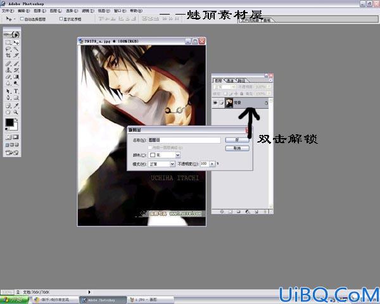Select the Shape tool
The width and height of the screenshot is (380, 304).
tap(16, 98)
